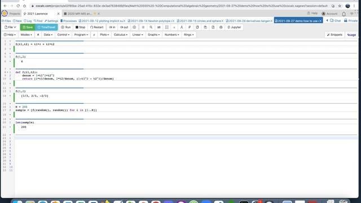Open TimeTravel history
Viewport: 361px width, 203px height.
click(x=46, y=27)
